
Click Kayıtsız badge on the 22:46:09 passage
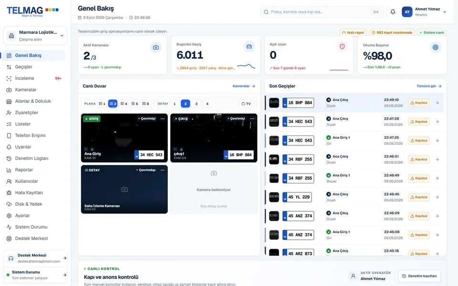(x=419, y=216)
